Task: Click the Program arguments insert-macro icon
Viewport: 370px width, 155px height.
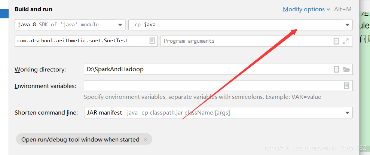Action: click(x=336, y=41)
